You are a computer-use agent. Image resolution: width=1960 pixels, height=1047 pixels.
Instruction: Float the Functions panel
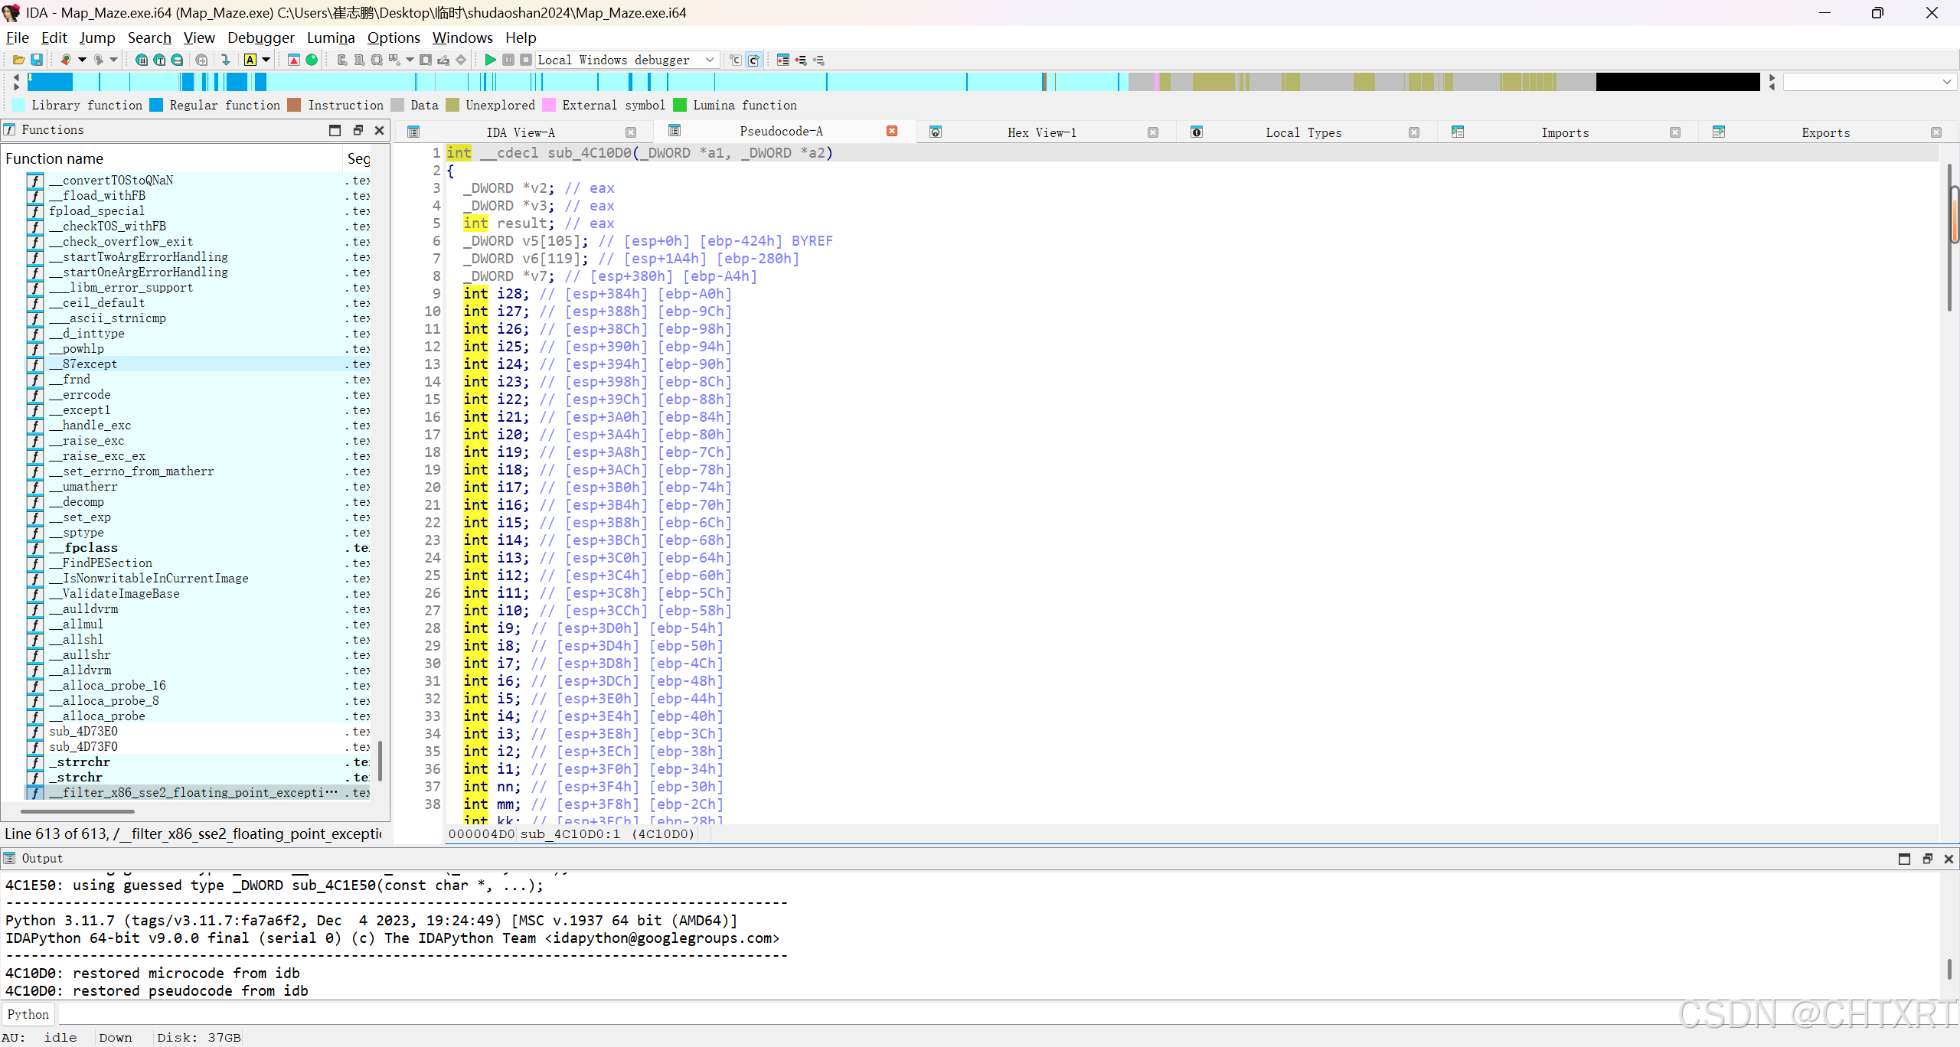(358, 130)
